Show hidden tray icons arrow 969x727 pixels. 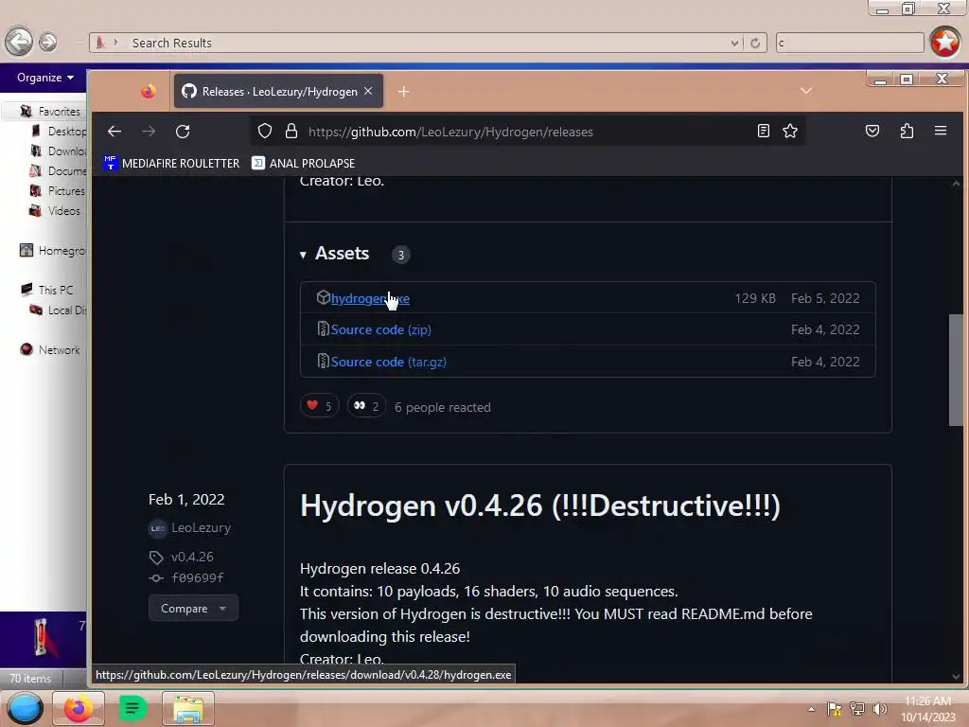[811, 709]
